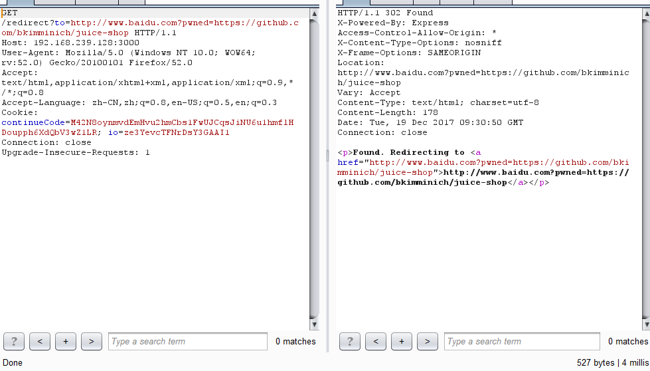This screenshot has height=371, width=650.
Task: Click 'Access-Control-Allow-Origin: *' header
Action: coord(417,33)
